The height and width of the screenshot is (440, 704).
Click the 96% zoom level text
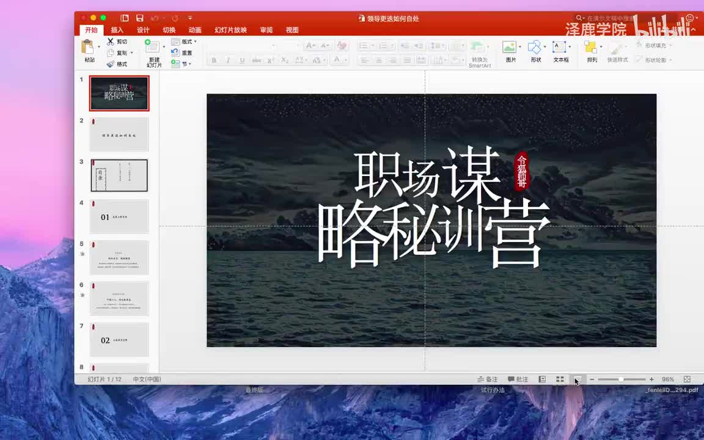pos(667,380)
